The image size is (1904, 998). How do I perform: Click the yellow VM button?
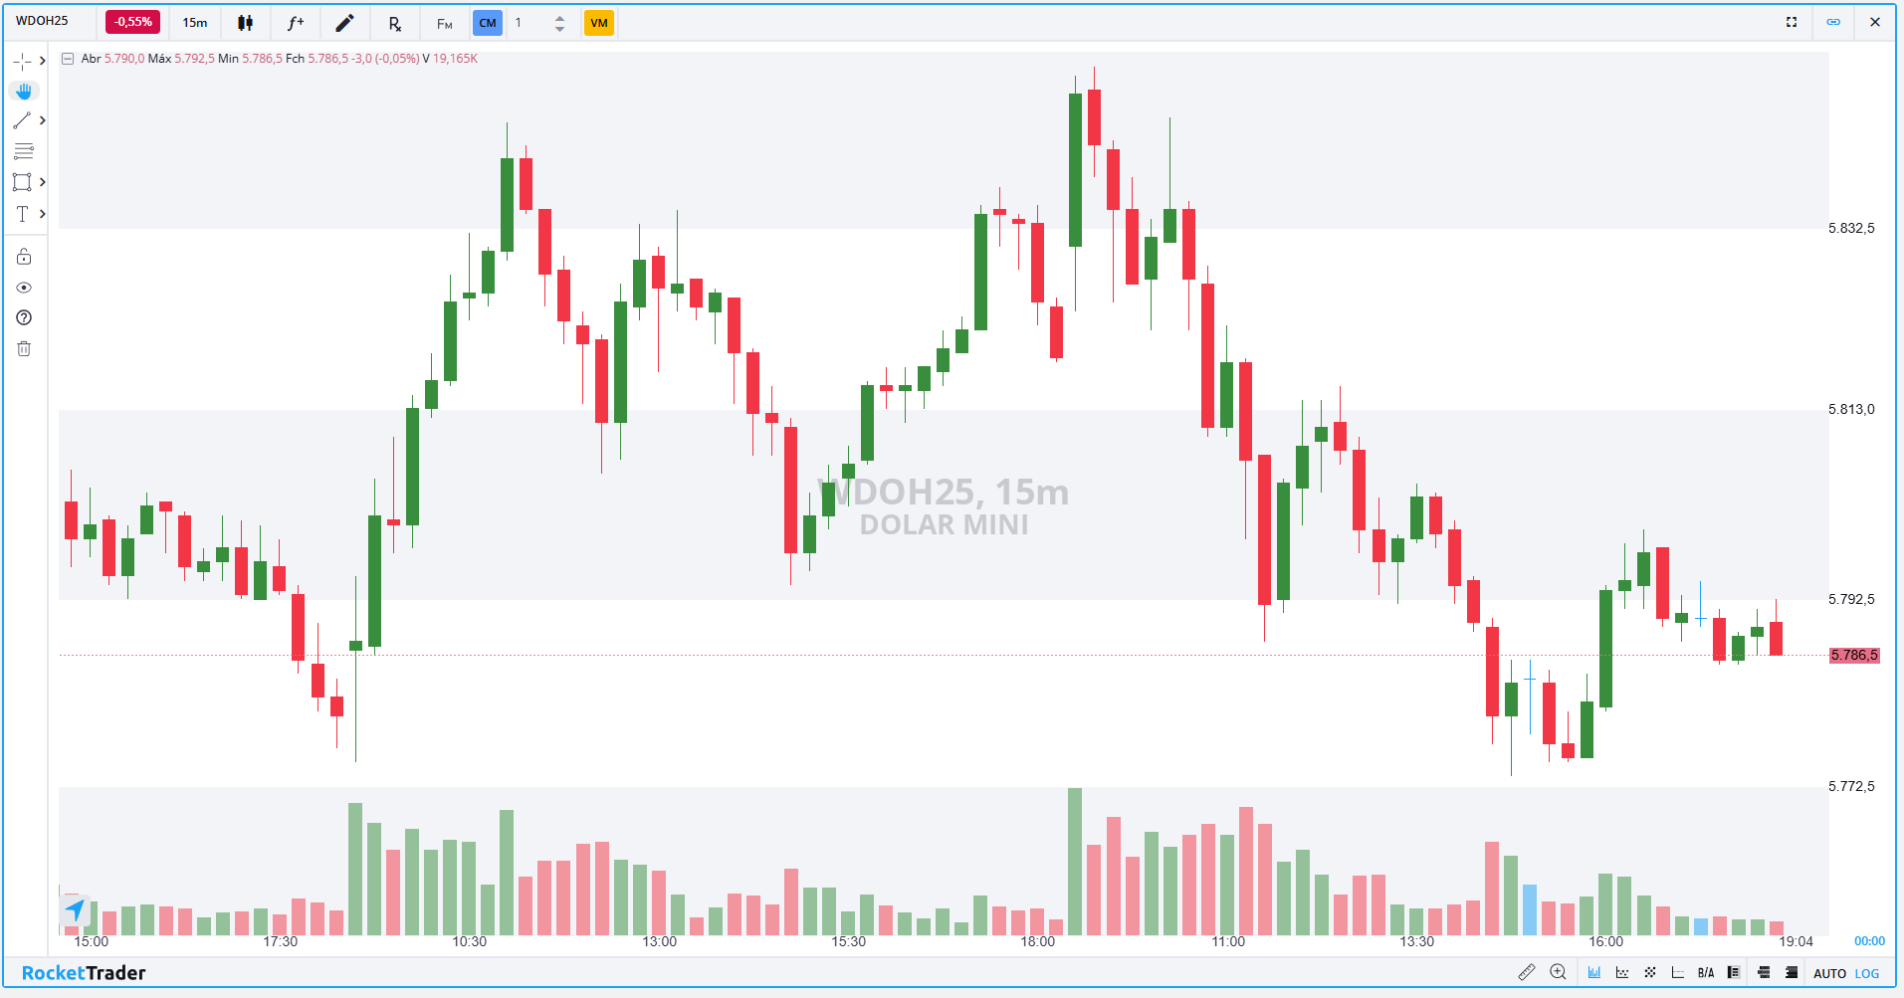[x=599, y=23]
